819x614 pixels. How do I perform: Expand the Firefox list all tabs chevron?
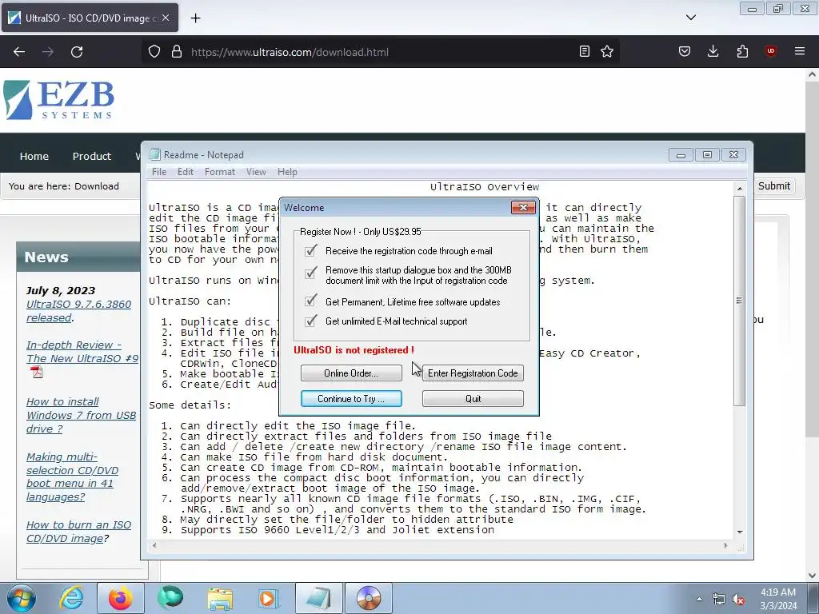coord(690,18)
